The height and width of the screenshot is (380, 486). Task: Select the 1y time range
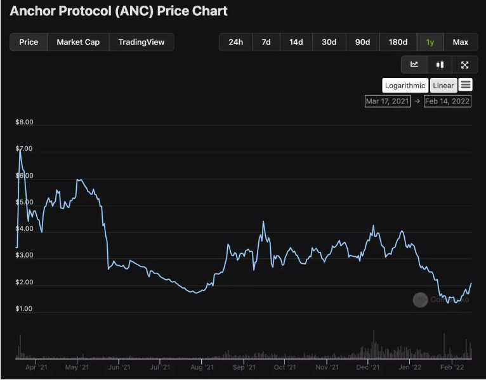(430, 42)
